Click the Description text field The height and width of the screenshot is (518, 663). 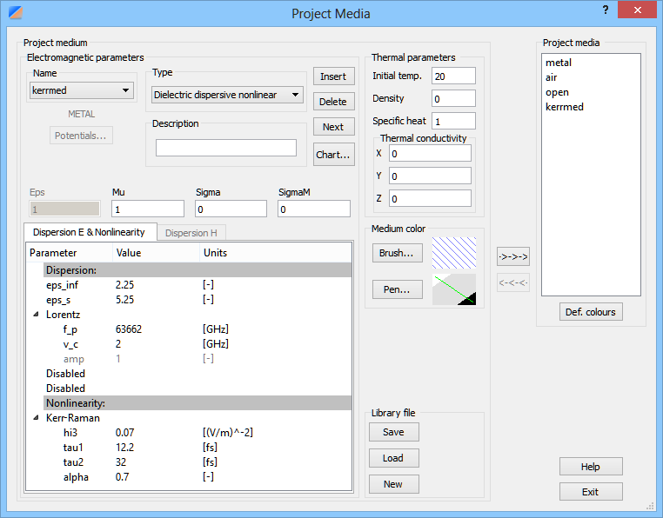(x=226, y=148)
